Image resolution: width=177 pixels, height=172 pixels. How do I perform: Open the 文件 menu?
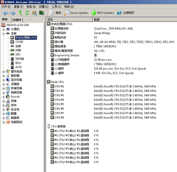pyautogui.click(x=6, y=7)
